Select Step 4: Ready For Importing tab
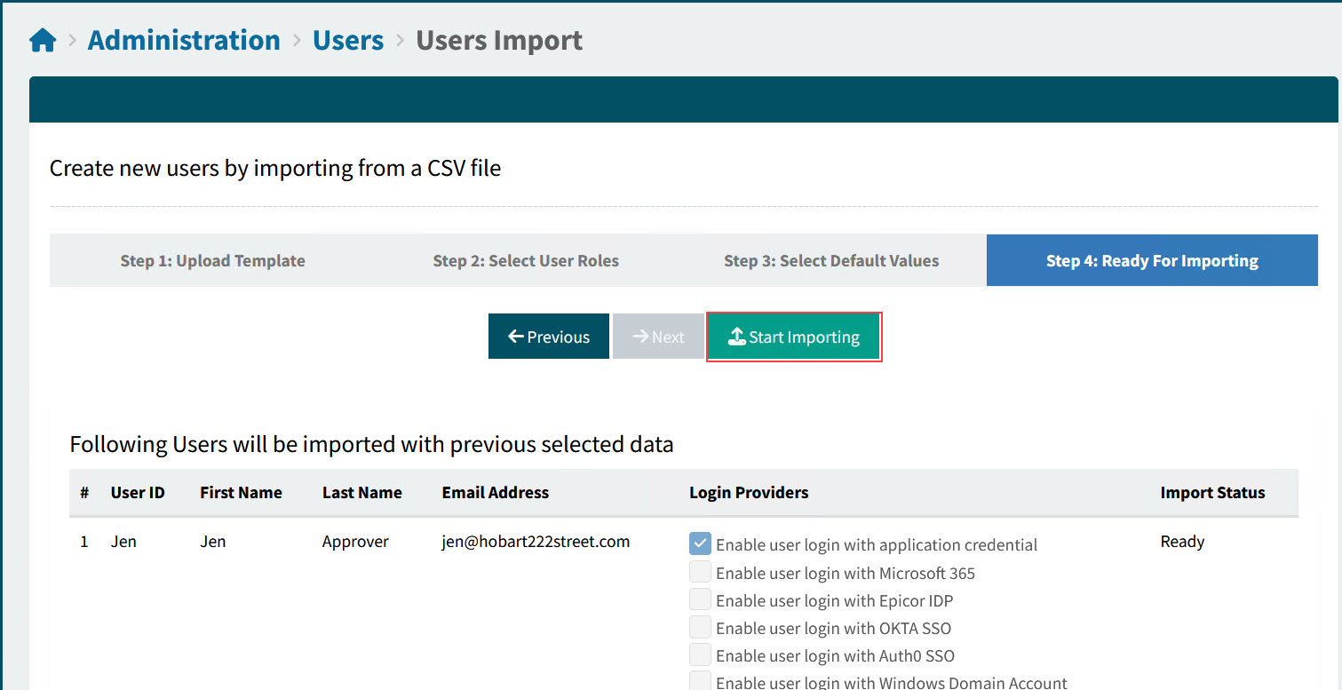Viewport: 1342px width, 690px height. pyautogui.click(x=1151, y=260)
